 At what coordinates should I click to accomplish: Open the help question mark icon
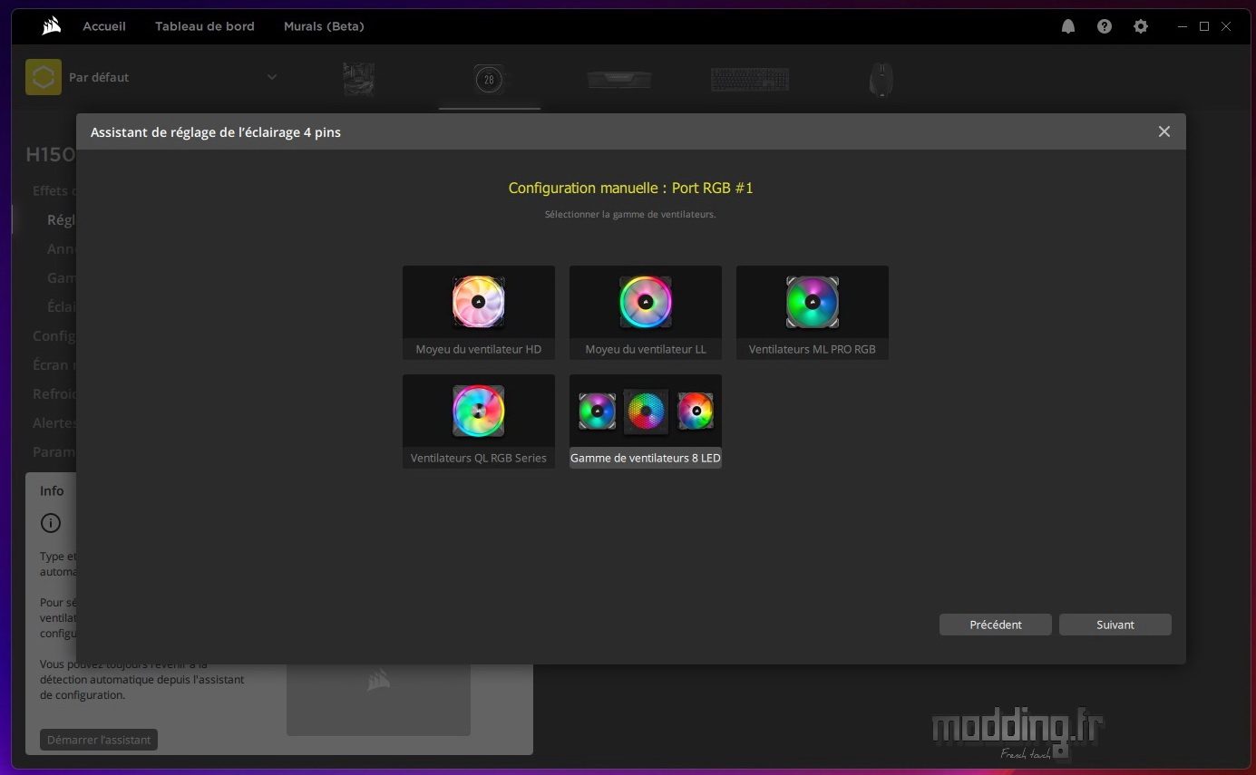pos(1105,26)
